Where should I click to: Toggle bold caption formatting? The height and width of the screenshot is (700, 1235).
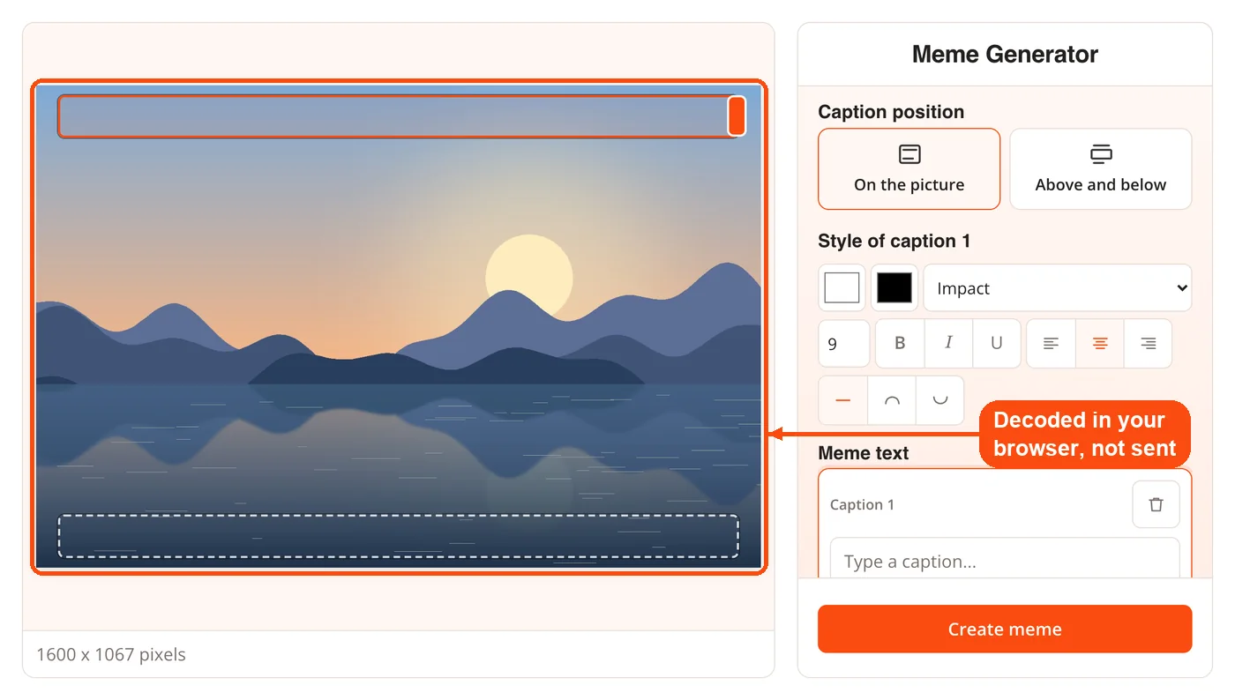(x=901, y=344)
